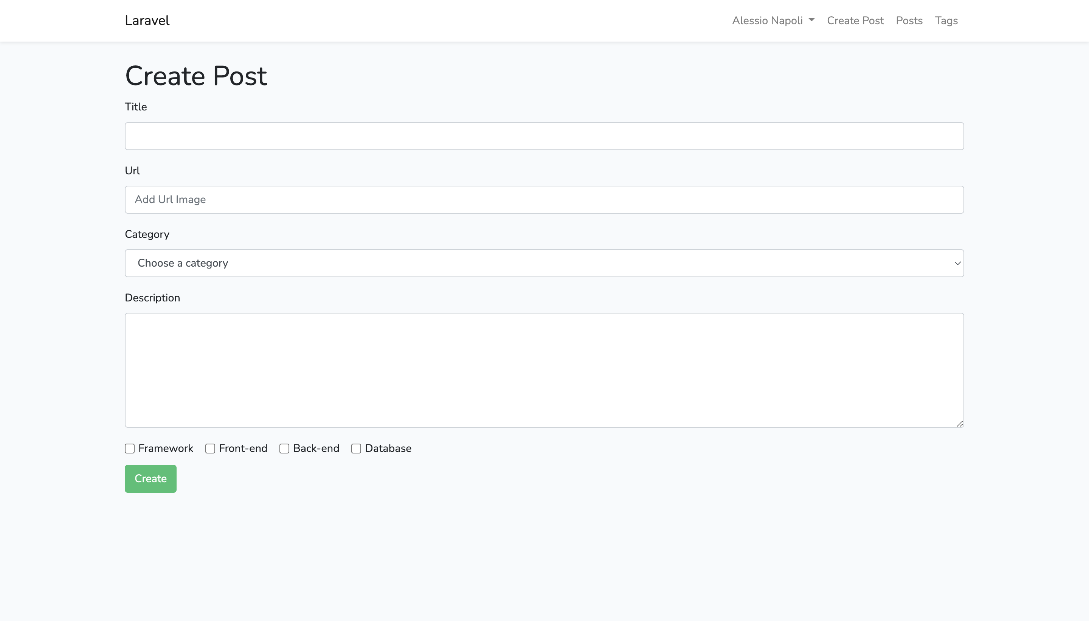Check the Back-end checkbox
Viewport: 1089px width, 621px height.
pyautogui.click(x=284, y=448)
